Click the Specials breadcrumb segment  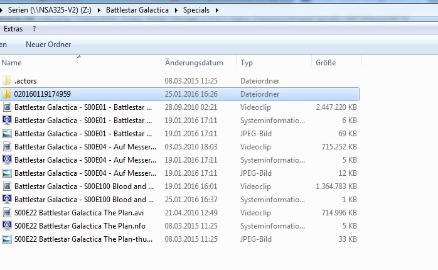coord(196,10)
